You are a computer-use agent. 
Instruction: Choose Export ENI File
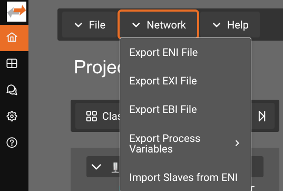pyautogui.click(x=186, y=53)
